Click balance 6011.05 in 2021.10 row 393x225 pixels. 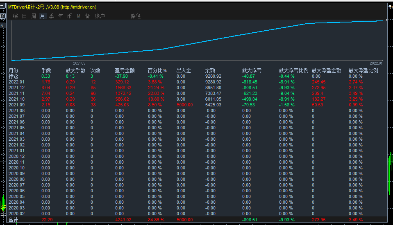tap(213, 99)
